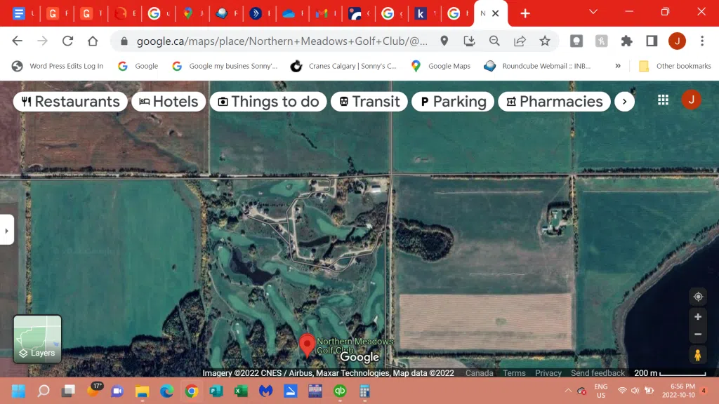Screen dimensions: 719x404
Task: Open a new browser tab
Action: [x=525, y=13]
